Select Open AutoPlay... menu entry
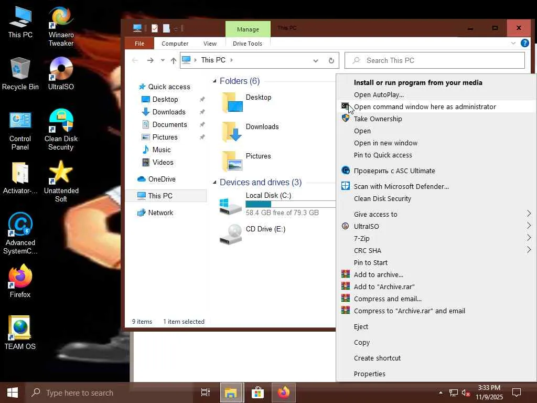This screenshot has height=403, width=537. (436, 94)
